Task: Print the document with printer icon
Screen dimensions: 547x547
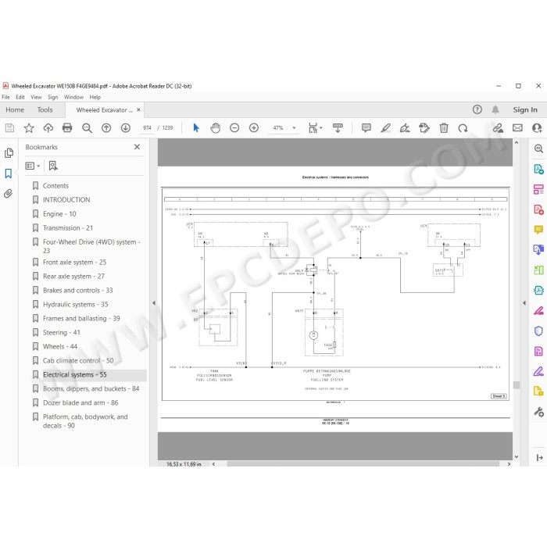Action: (67, 128)
